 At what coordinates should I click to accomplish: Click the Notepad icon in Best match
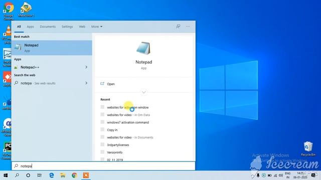pos(18,47)
